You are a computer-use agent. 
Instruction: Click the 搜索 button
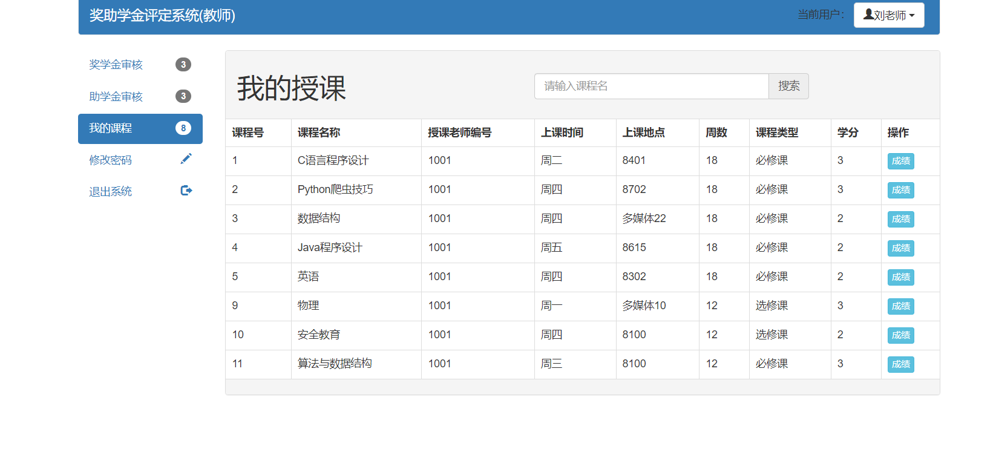(x=788, y=86)
